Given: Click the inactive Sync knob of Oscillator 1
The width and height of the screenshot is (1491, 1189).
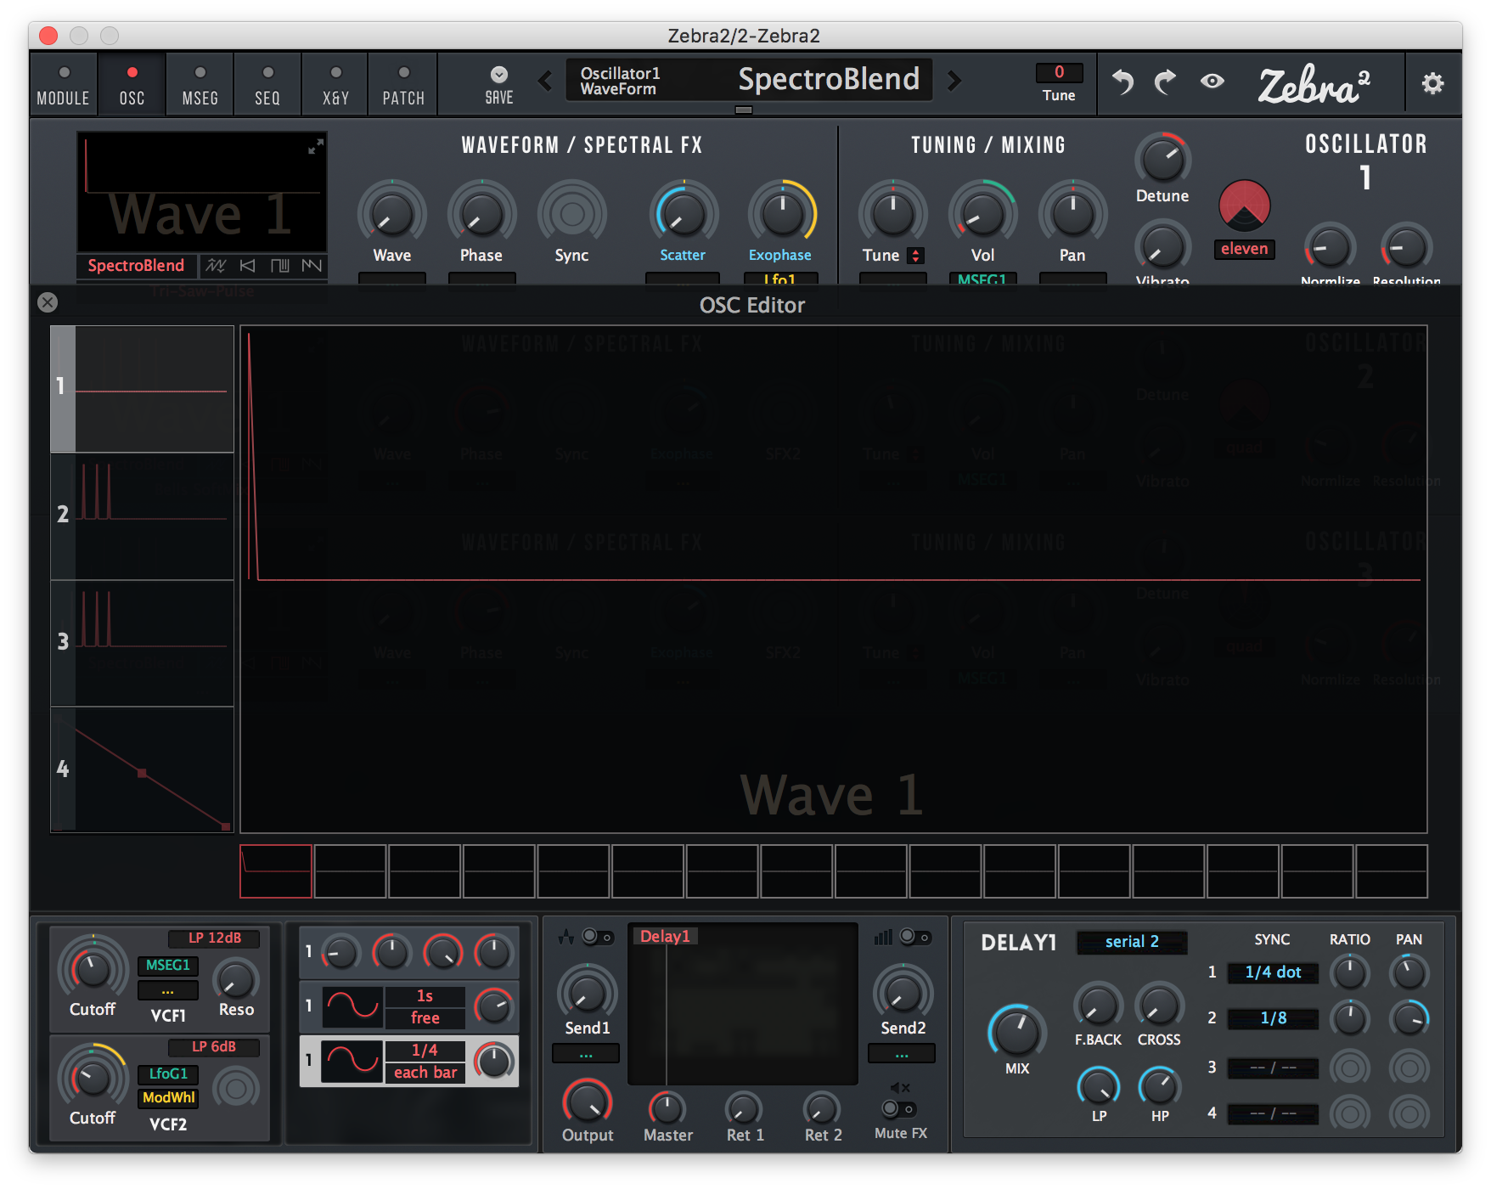Looking at the screenshot, I should [x=571, y=214].
